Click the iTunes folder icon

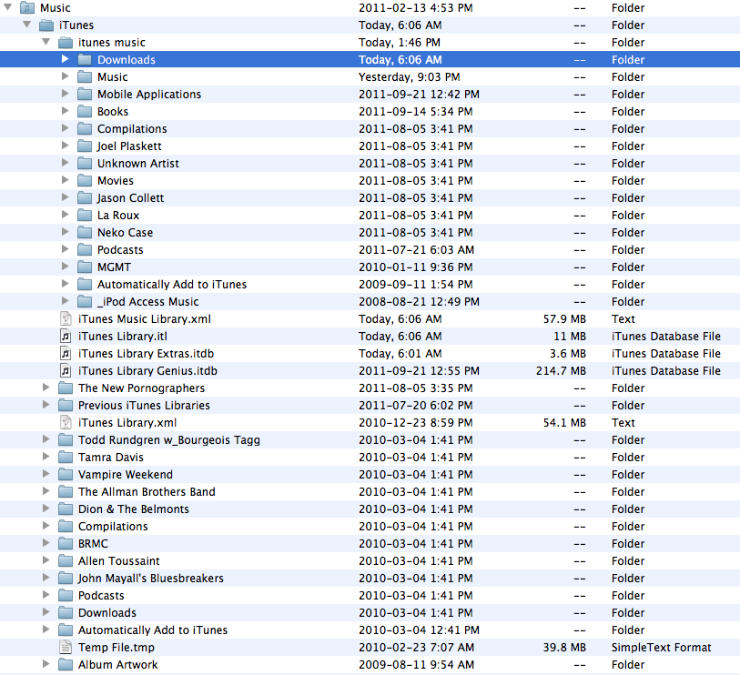(46, 25)
